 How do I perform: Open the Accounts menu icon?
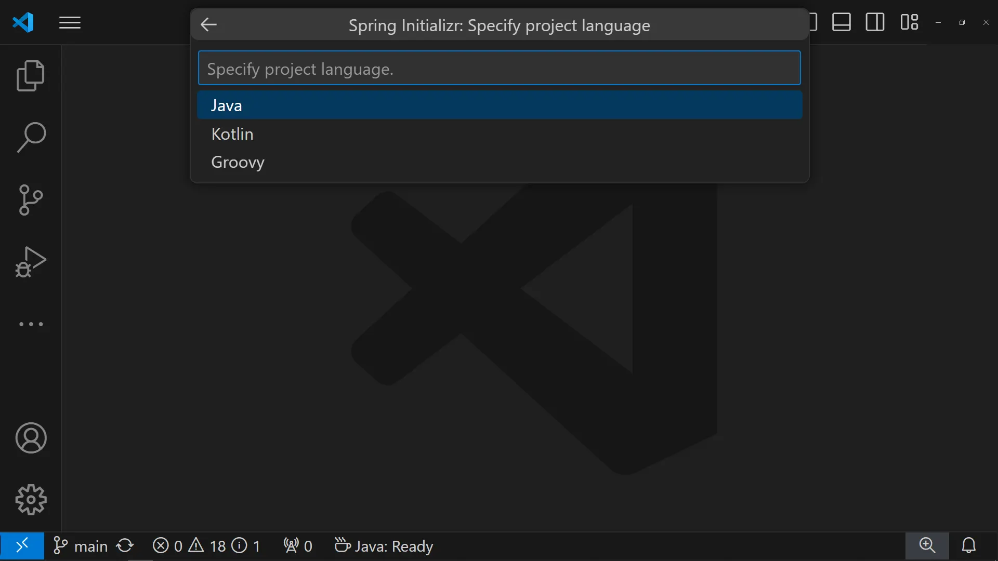(31, 438)
